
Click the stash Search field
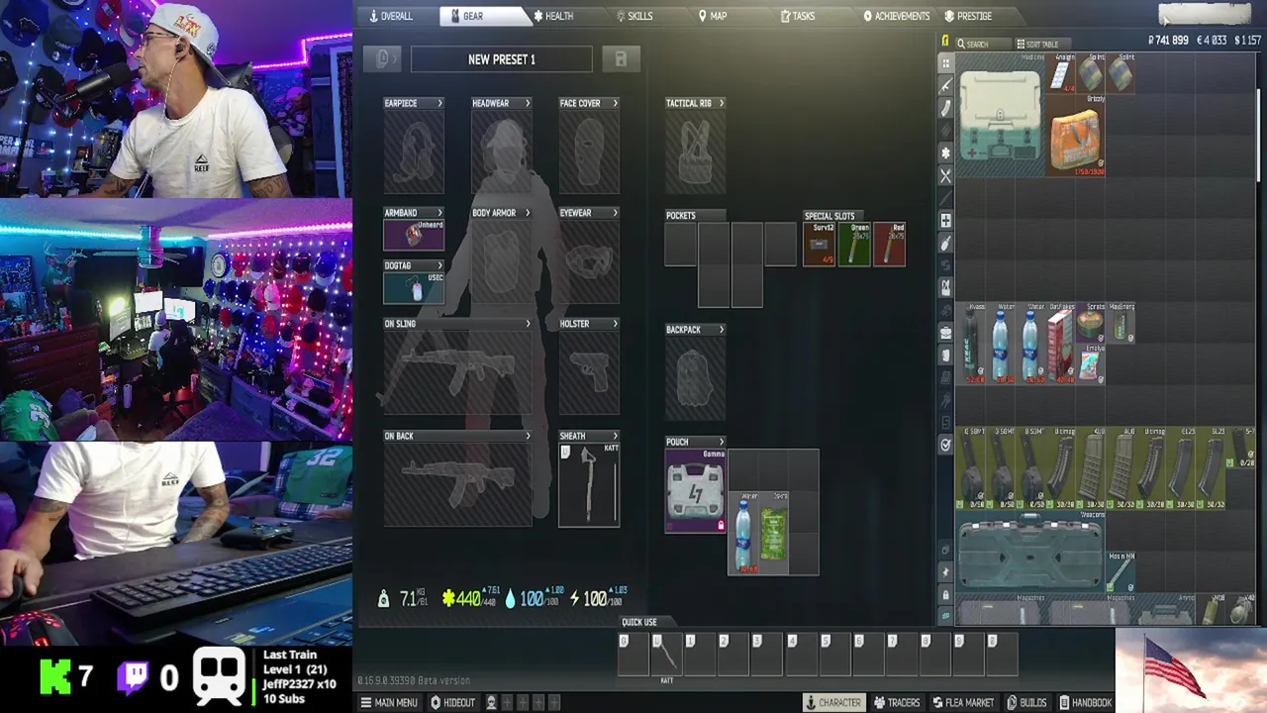pyautogui.click(x=983, y=44)
